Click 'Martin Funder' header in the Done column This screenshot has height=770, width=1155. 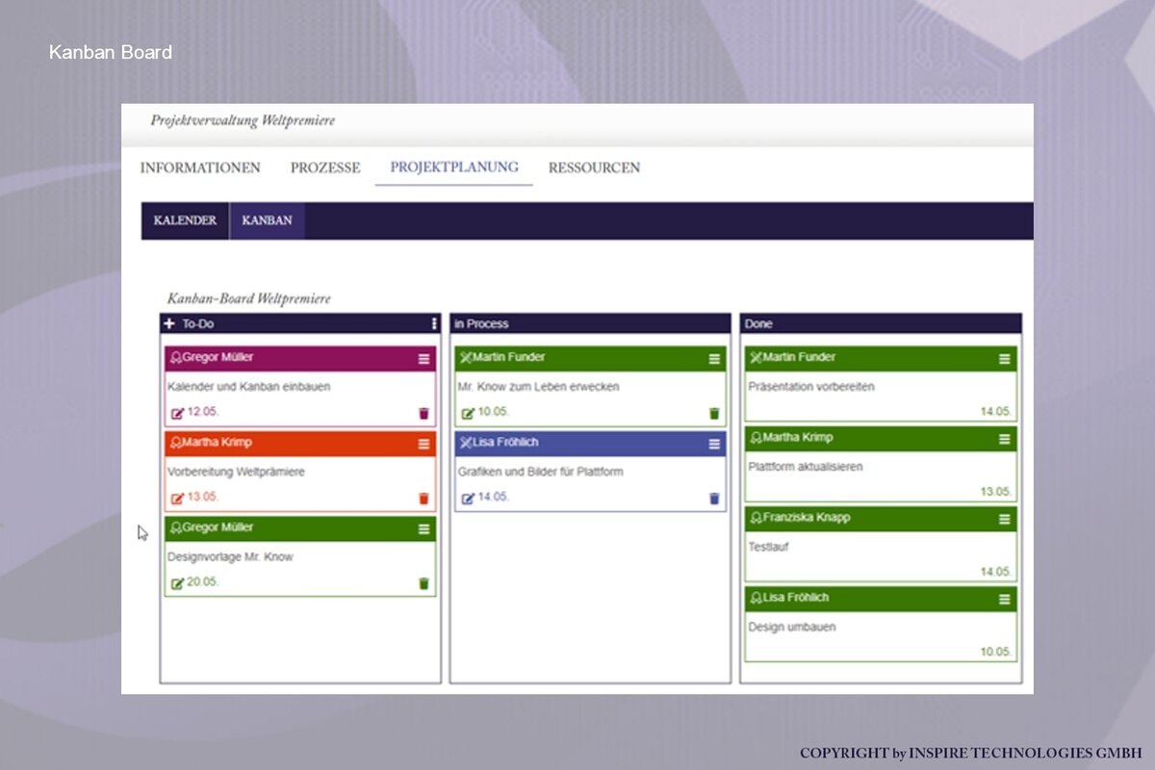coord(881,358)
